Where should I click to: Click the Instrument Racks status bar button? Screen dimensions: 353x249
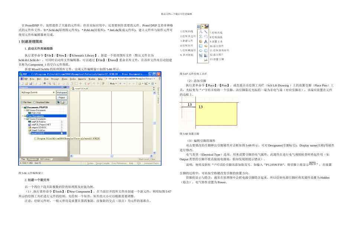pyautogui.click(x=151, y=163)
